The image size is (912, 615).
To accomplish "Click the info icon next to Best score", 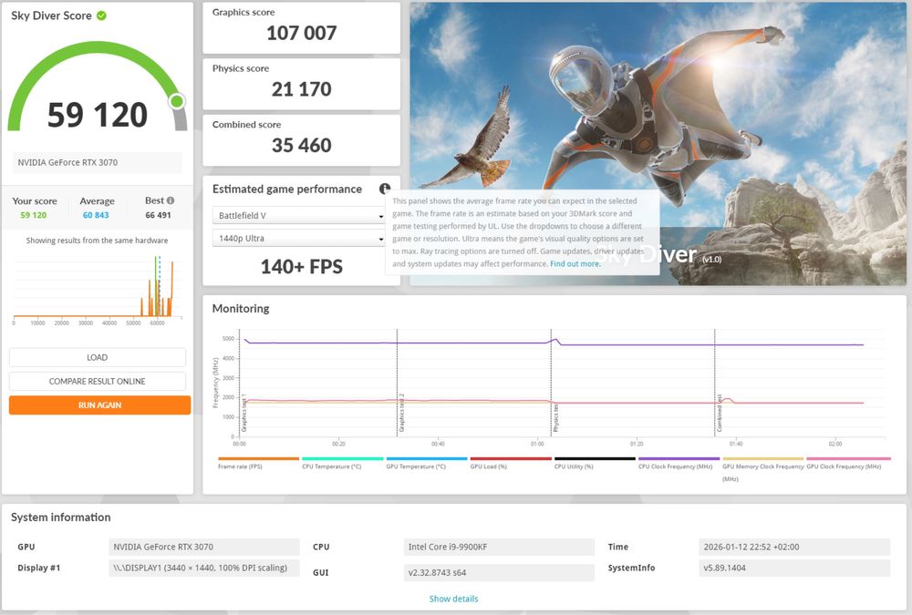I will pyautogui.click(x=171, y=200).
